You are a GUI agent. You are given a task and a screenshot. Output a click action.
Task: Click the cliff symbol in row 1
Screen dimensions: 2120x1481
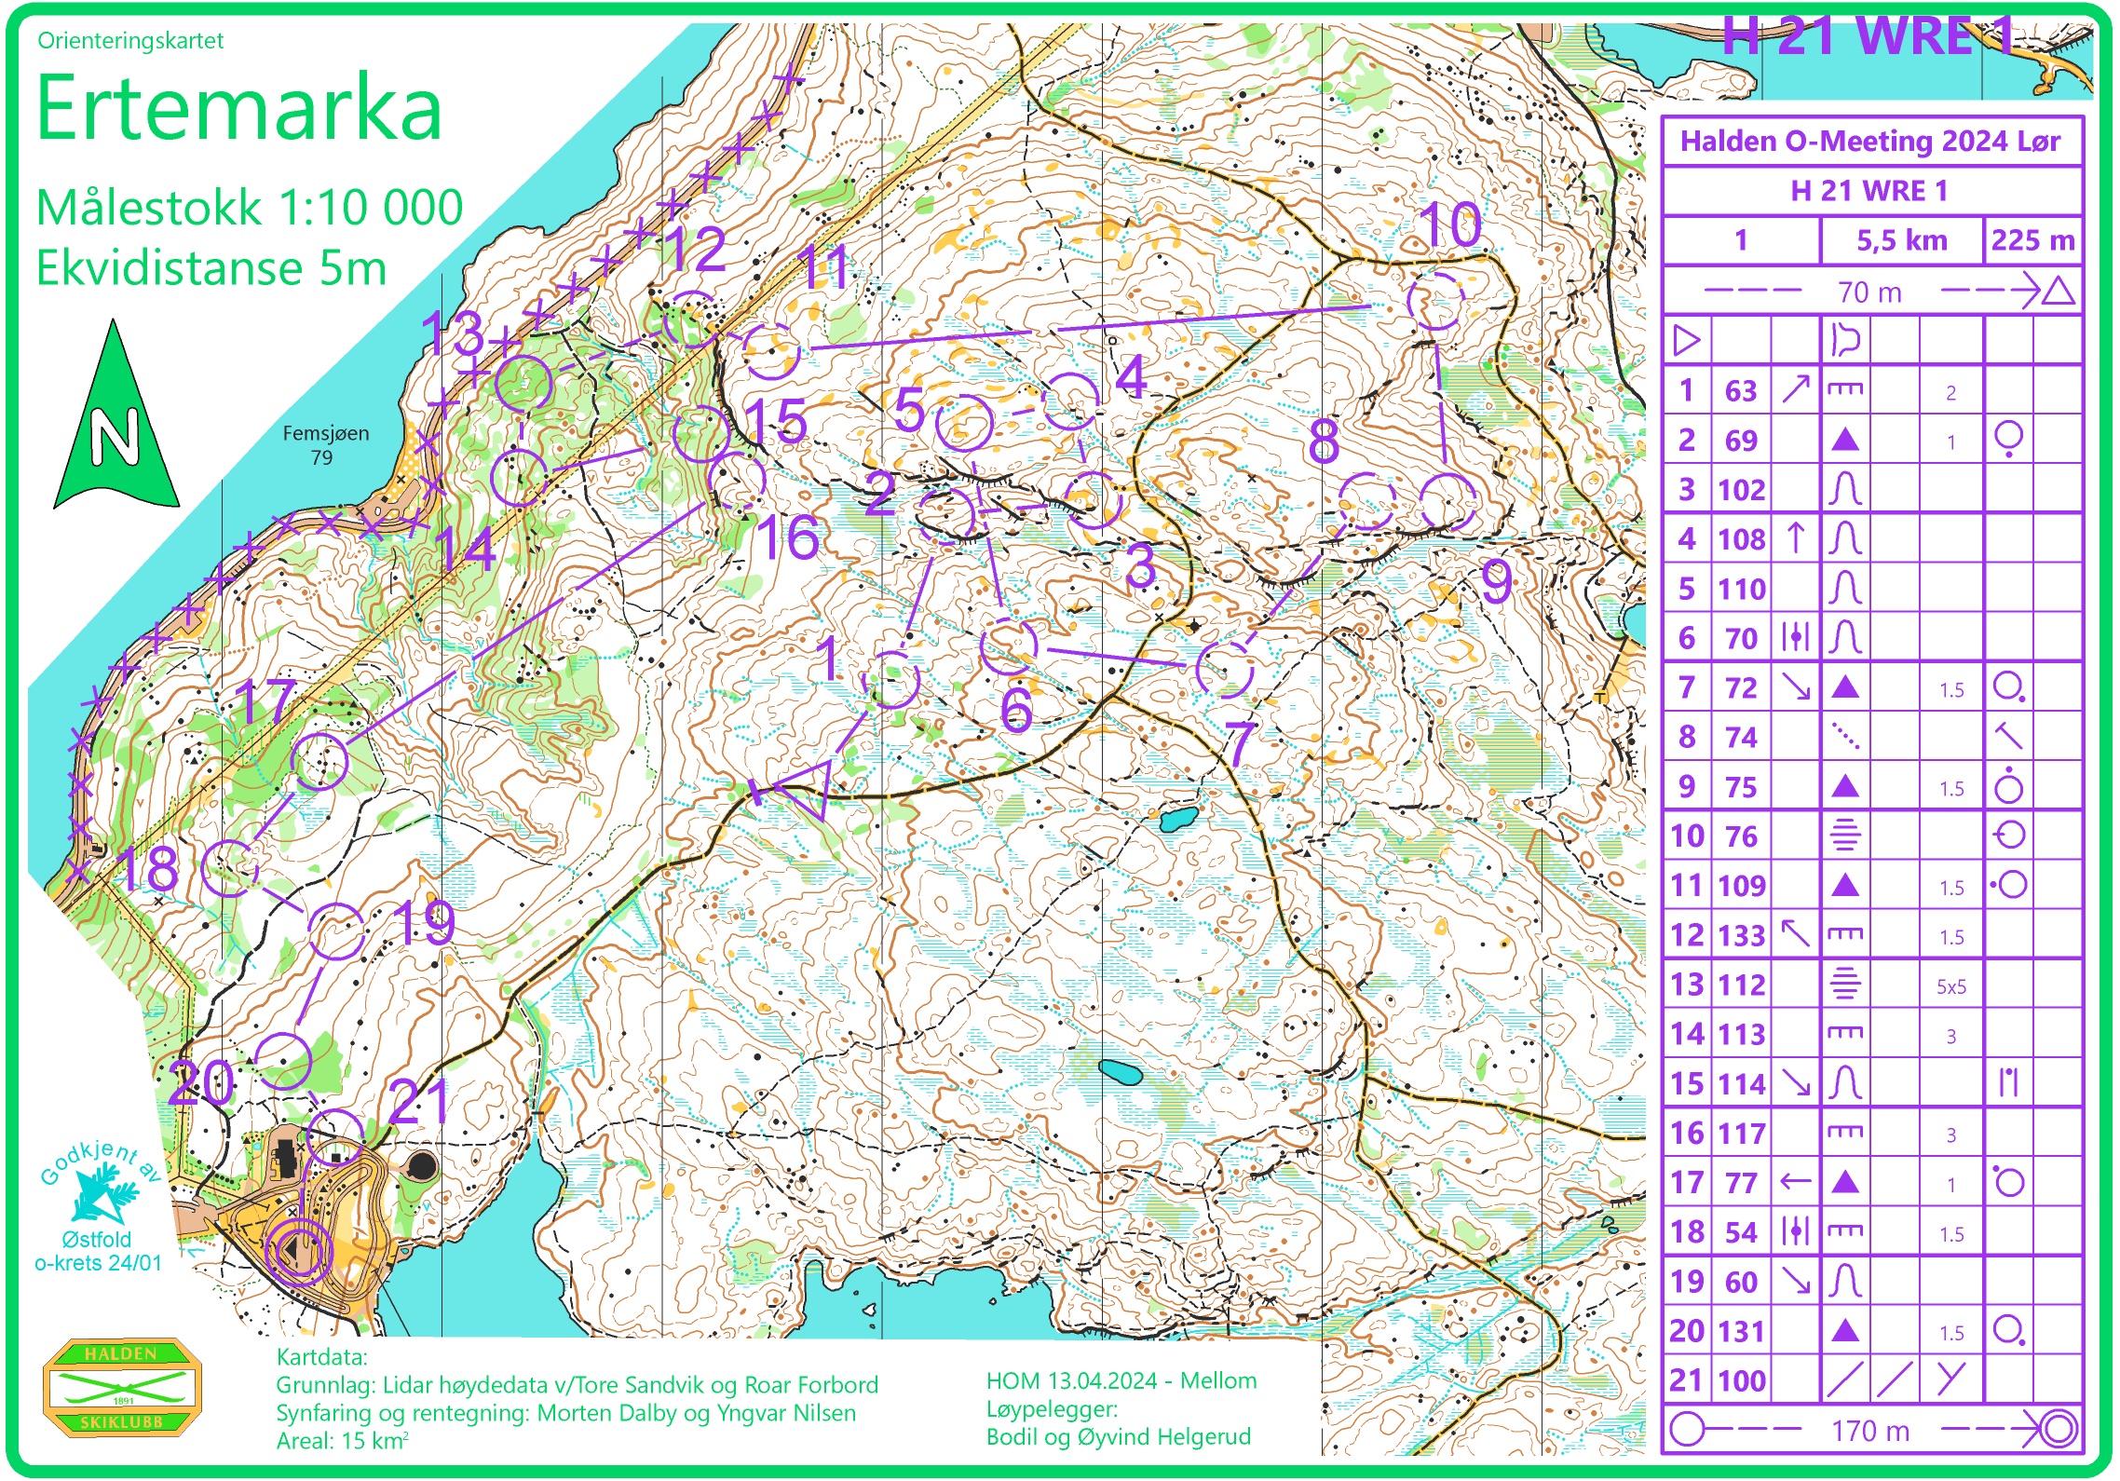click(x=1845, y=389)
